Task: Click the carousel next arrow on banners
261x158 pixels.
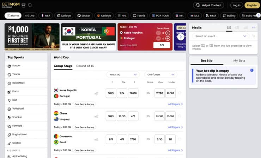Action: click(x=181, y=37)
